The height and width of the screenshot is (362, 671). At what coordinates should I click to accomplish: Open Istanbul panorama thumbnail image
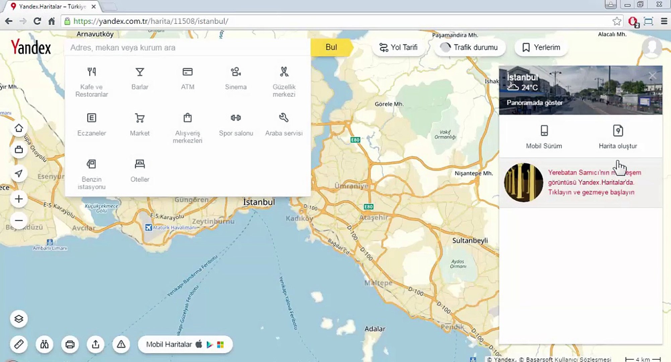[x=580, y=90]
